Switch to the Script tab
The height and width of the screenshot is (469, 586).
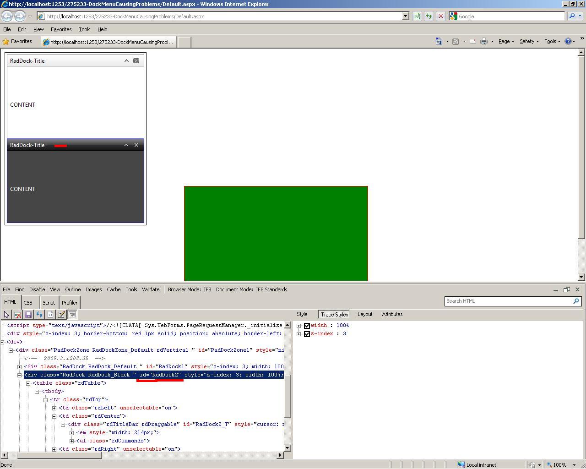pos(49,303)
